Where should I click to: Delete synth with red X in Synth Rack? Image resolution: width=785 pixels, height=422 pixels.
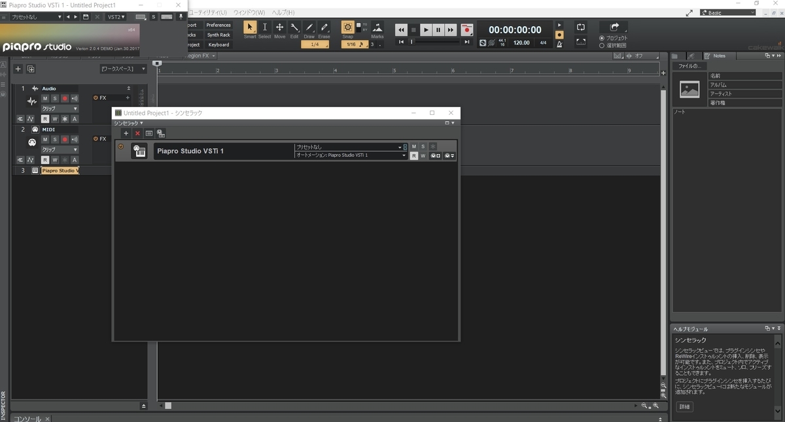(137, 133)
